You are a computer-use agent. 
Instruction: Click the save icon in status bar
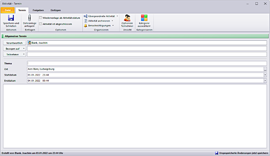point(217,153)
